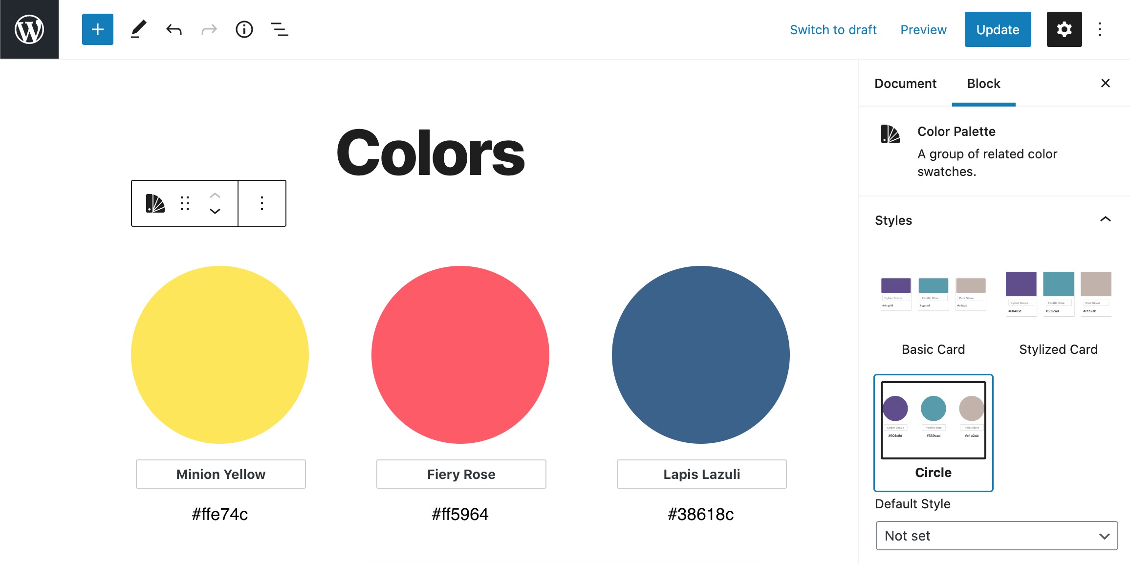The height and width of the screenshot is (564, 1130).
Task: Open the block information (i) panel
Action: coord(245,29)
